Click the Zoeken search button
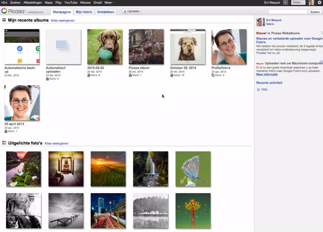Screen dimensions: 323x232 point(315,12)
